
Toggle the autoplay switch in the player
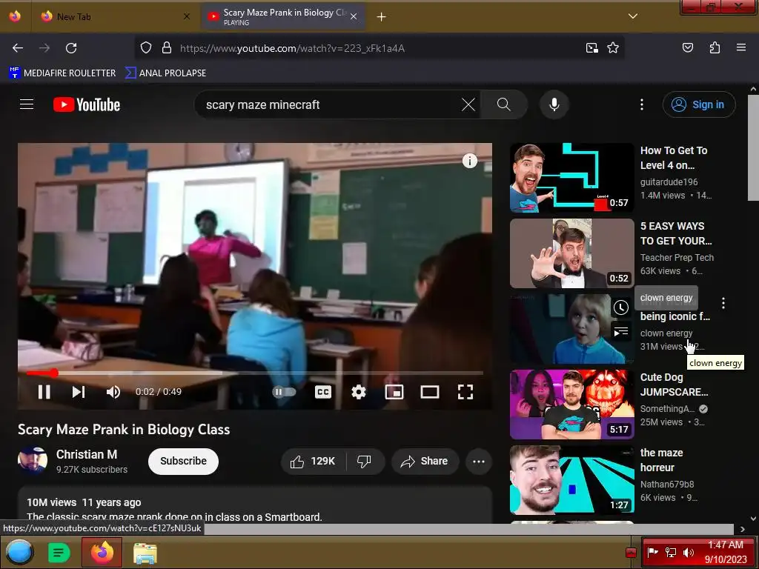(x=284, y=392)
